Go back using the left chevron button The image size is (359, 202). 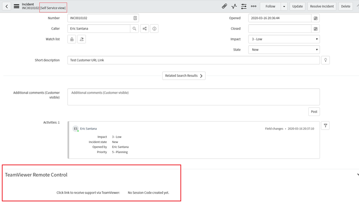(7, 6)
